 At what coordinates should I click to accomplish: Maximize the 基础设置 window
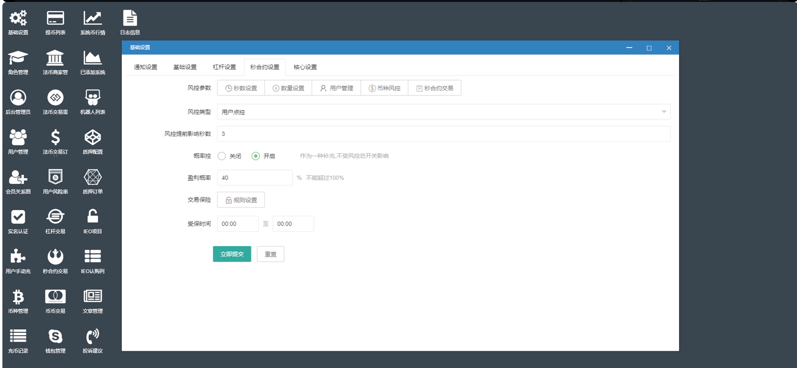click(649, 48)
